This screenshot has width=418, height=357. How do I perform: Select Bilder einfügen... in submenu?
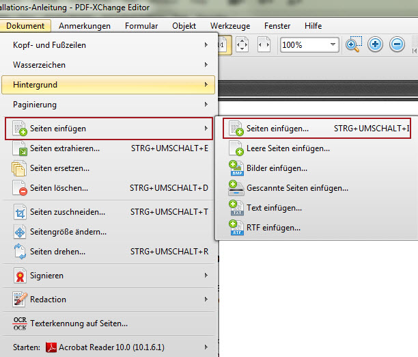(317, 168)
